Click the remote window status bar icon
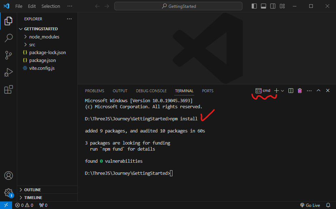The height and width of the screenshot is (209, 336). pyautogui.click(x=6, y=205)
